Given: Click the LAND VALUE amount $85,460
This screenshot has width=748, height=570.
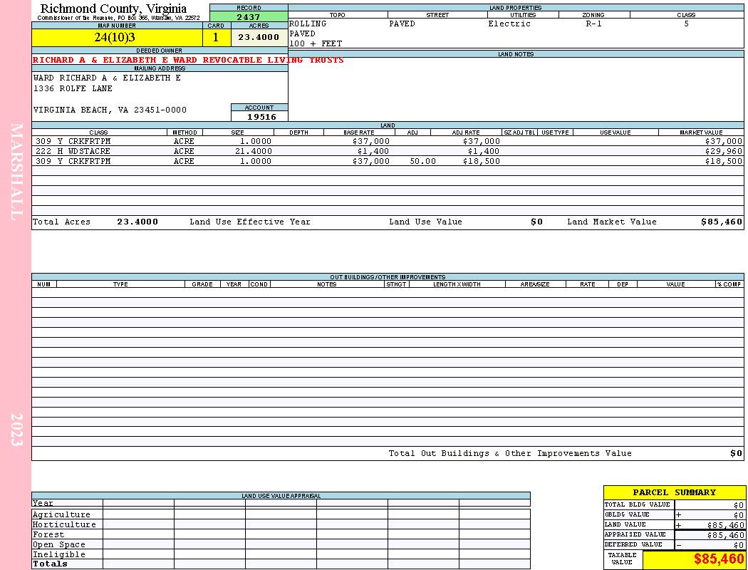Looking at the screenshot, I should (x=725, y=525).
